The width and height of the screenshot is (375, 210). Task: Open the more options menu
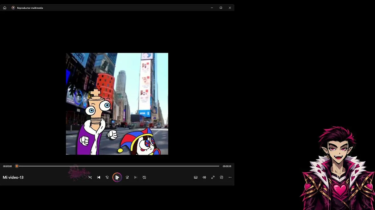pos(230,177)
